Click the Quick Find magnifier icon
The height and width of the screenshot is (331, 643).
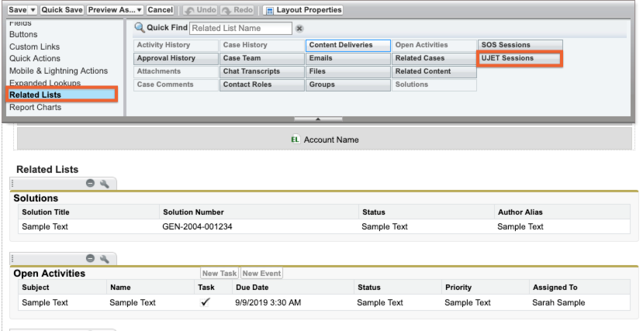pos(140,28)
